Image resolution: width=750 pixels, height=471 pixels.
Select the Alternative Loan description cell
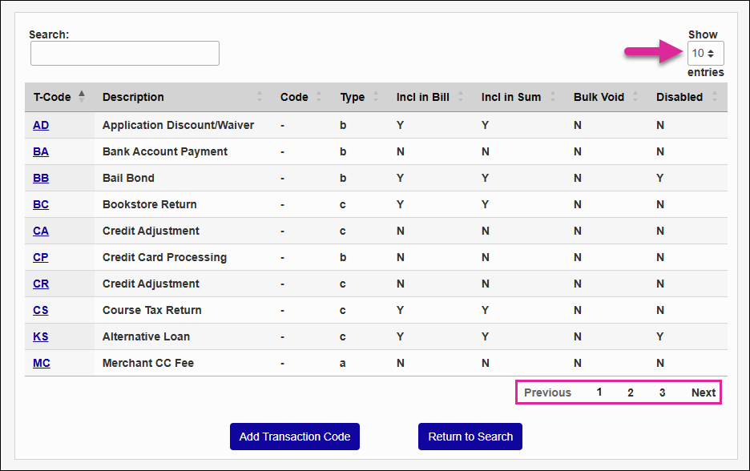point(146,336)
